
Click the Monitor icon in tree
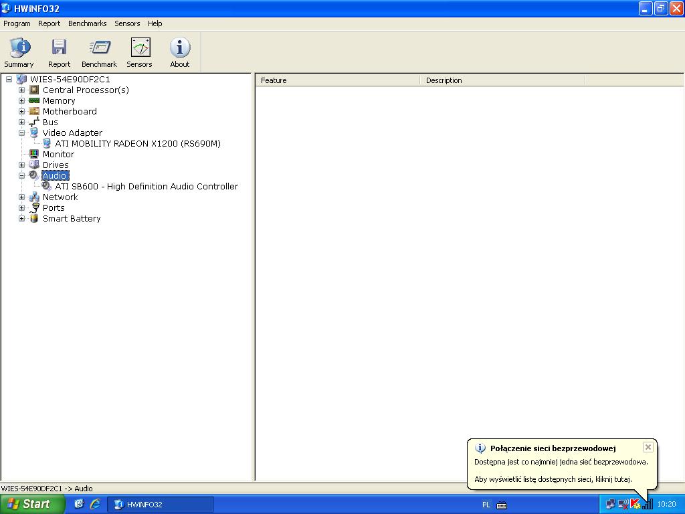point(34,155)
